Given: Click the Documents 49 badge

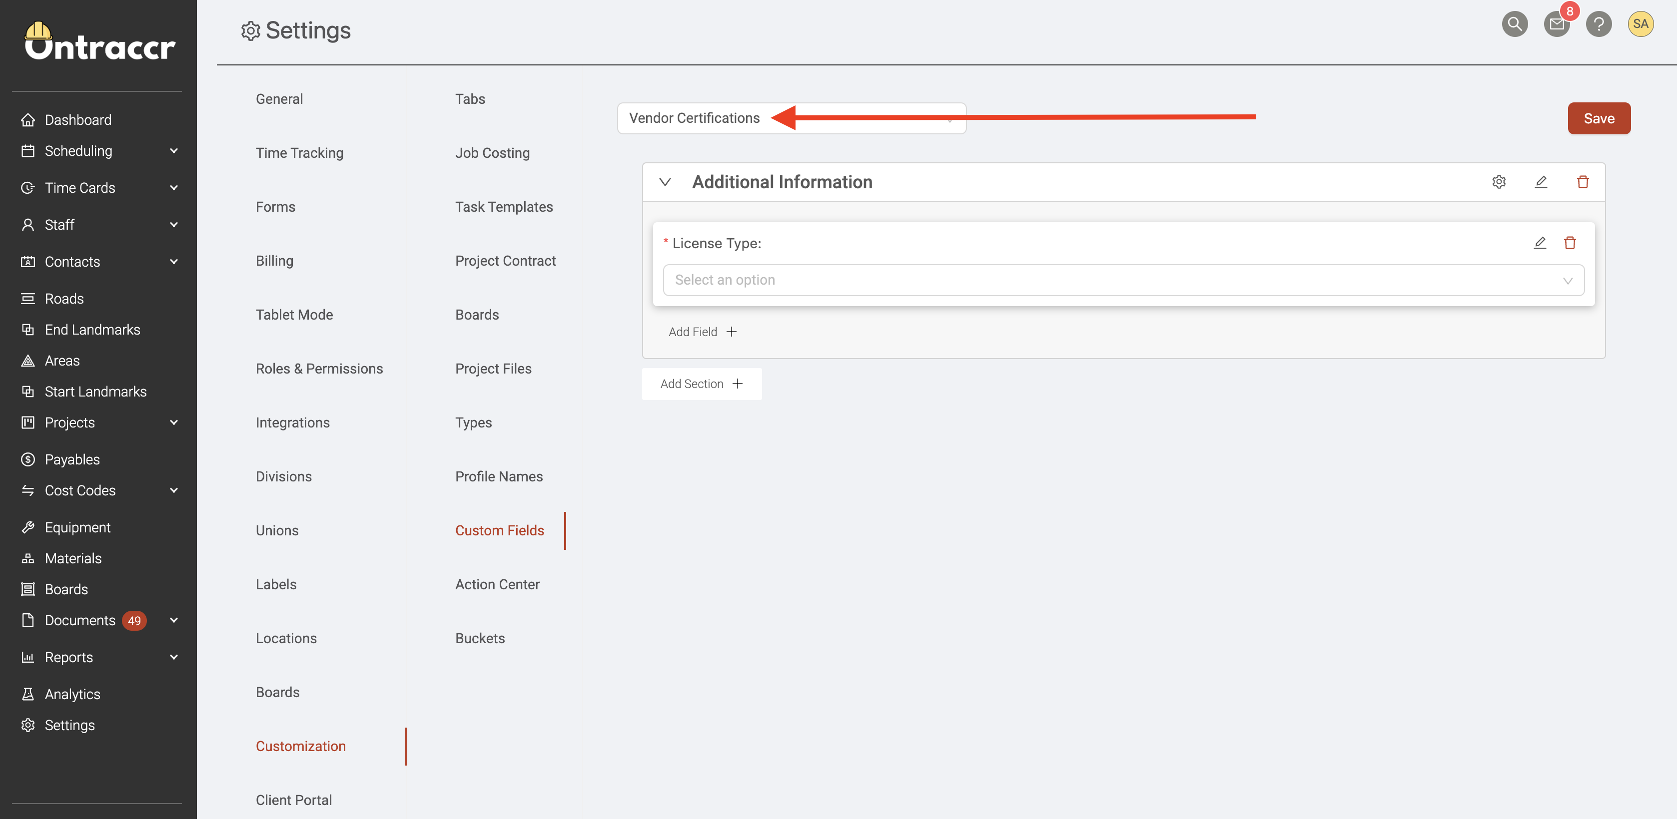Looking at the screenshot, I should [x=134, y=621].
